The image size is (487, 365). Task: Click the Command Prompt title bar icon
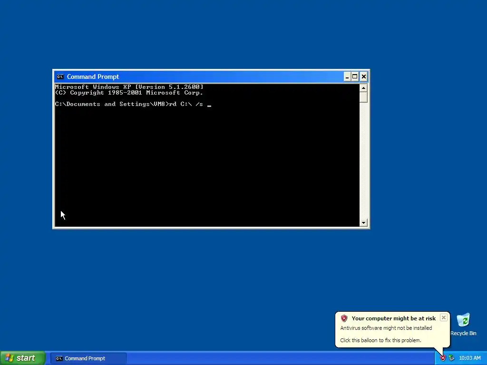tap(60, 77)
